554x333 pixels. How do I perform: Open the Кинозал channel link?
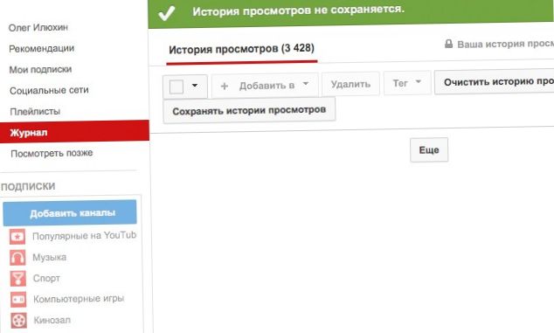click(x=52, y=320)
